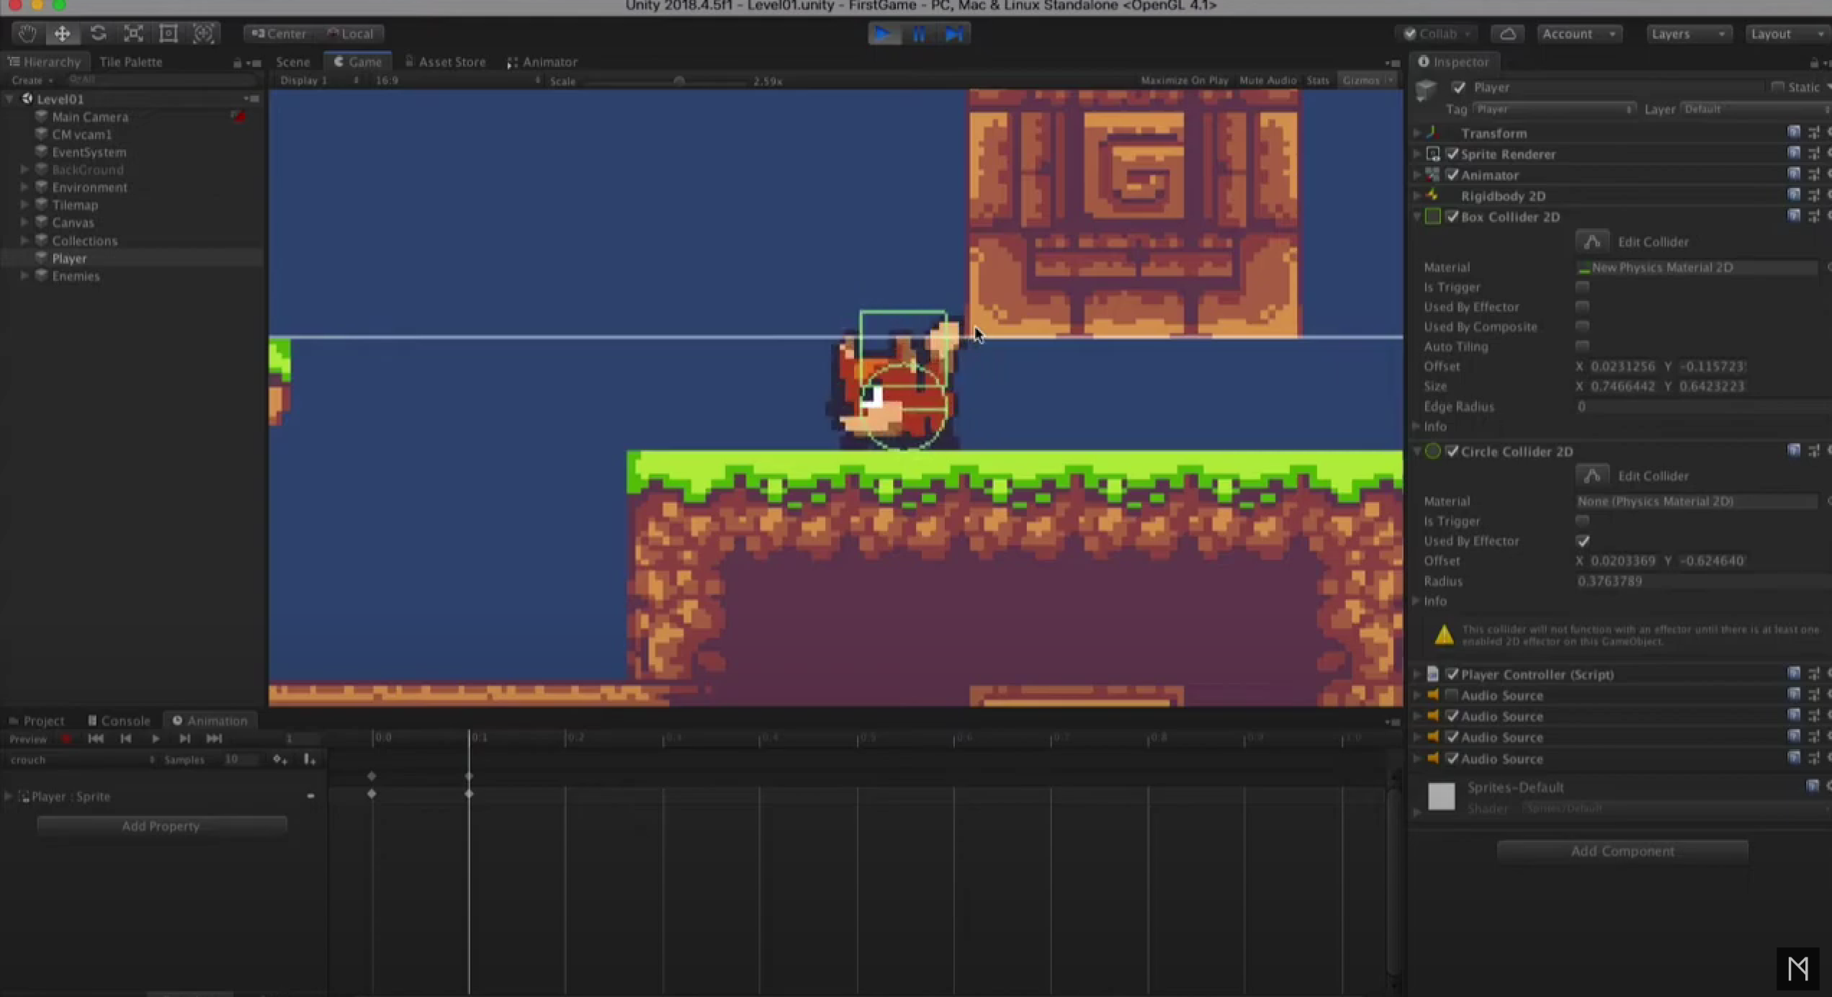The height and width of the screenshot is (997, 1832).
Task: Click the Step frame button
Action: pos(954,34)
